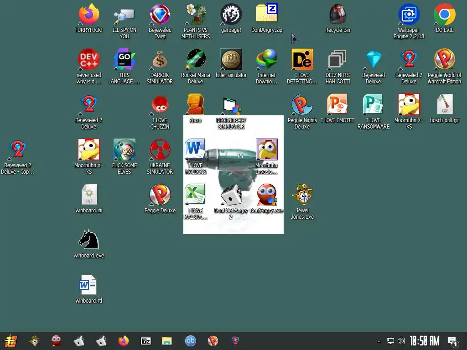Select the DEEZ NUTS HAH GOTTI icon

click(x=338, y=67)
